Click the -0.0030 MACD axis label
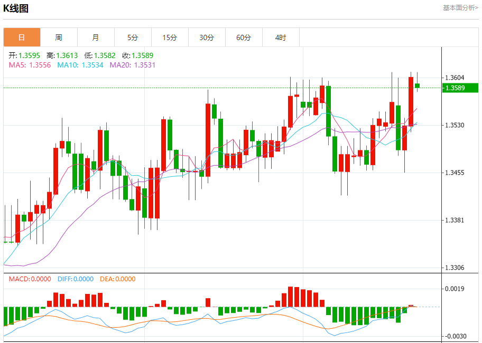 click(x=455, y=336)
